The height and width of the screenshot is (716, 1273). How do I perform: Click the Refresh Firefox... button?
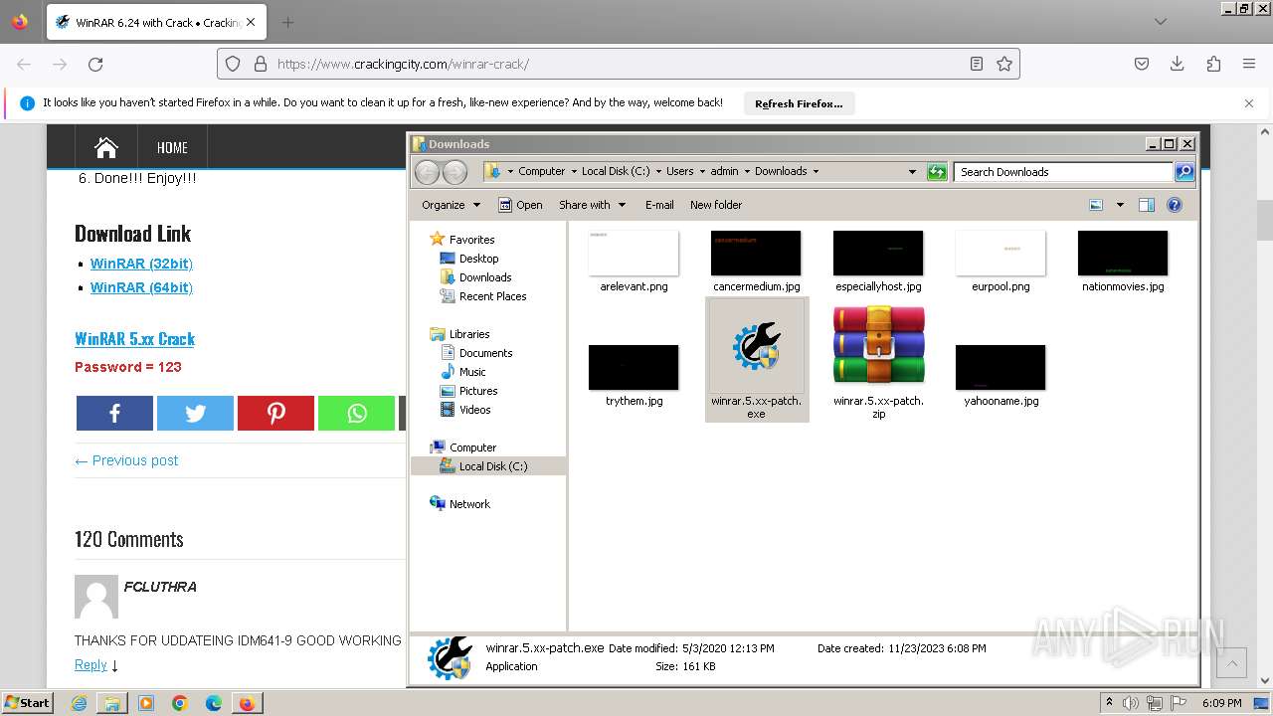799,103
